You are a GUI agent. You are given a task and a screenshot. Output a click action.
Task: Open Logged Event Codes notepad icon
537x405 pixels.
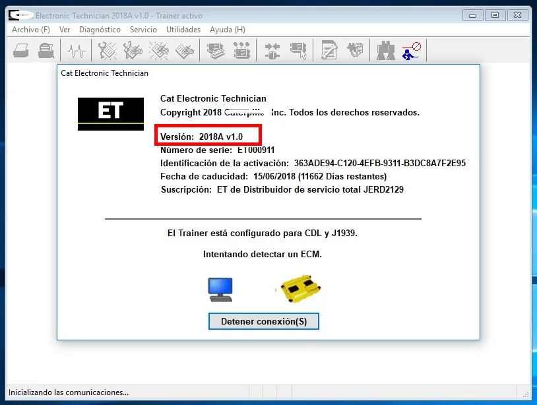(x=184, y=51)
